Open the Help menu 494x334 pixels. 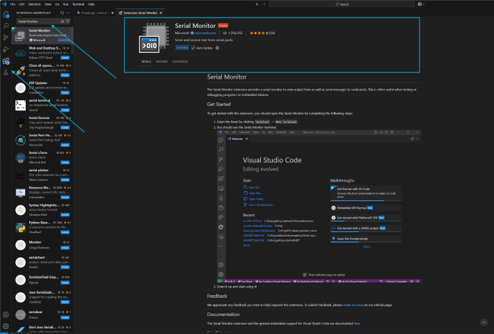click(x=91, y=4)
